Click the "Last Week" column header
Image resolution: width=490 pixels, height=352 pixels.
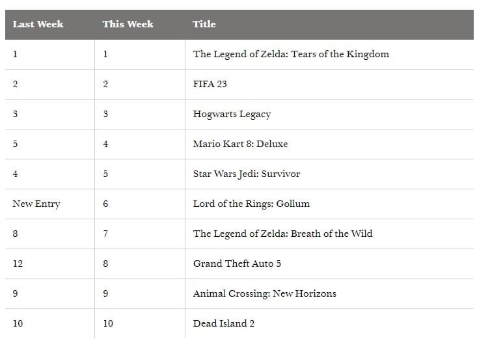click(x=38, y=24)
